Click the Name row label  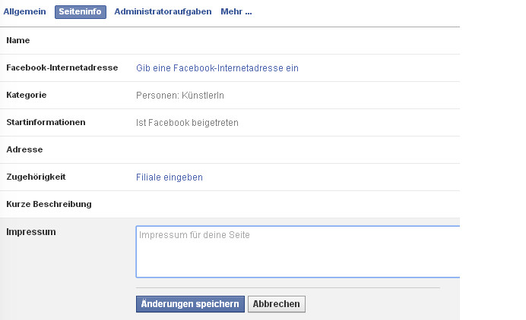click(18, 40)
